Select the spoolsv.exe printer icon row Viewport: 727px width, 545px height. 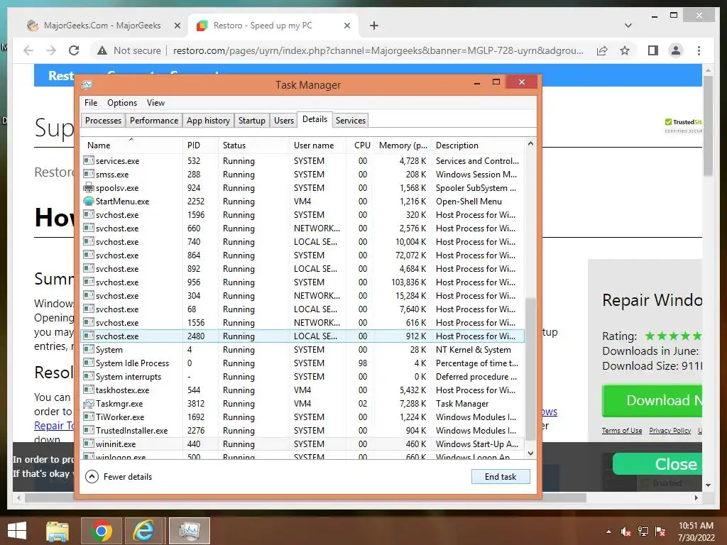(x=88, y=187)
